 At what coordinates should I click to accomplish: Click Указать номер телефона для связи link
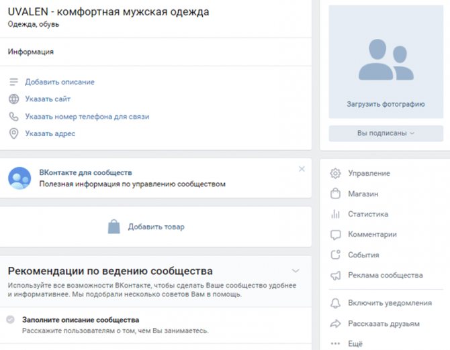[x=87, y=117]
